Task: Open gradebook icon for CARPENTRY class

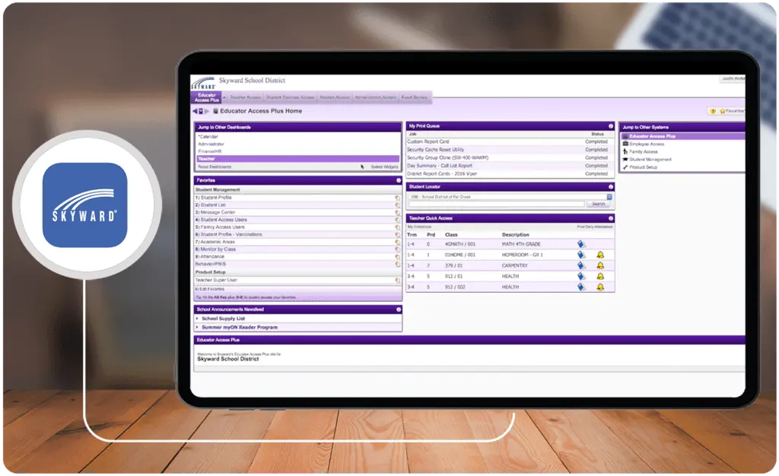Action: click(581, 265)
